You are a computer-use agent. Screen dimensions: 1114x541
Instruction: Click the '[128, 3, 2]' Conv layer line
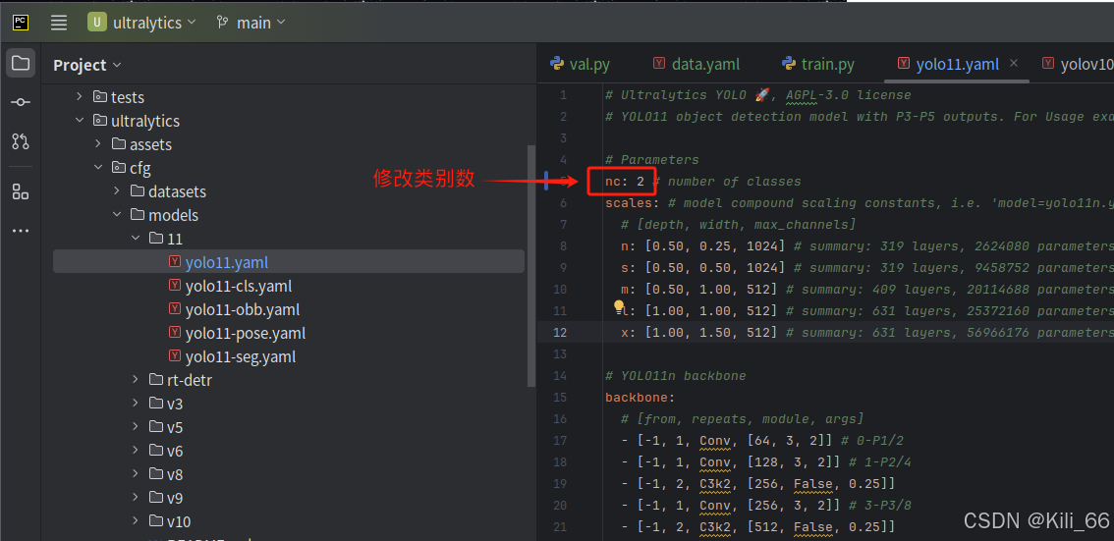point(766,462)
